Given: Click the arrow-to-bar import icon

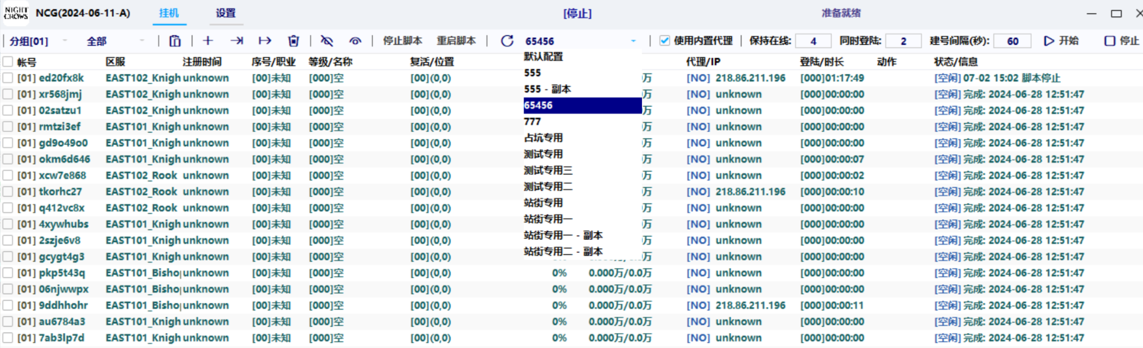Looking at the screenshot, I should tap(237, 41).
